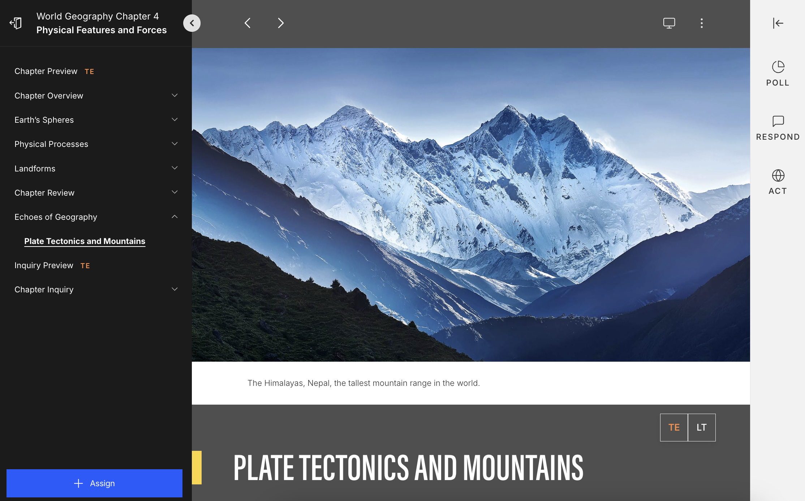Navigate to the next slide using right arrow
Screen dimensions: 805x501
[281, 23]
